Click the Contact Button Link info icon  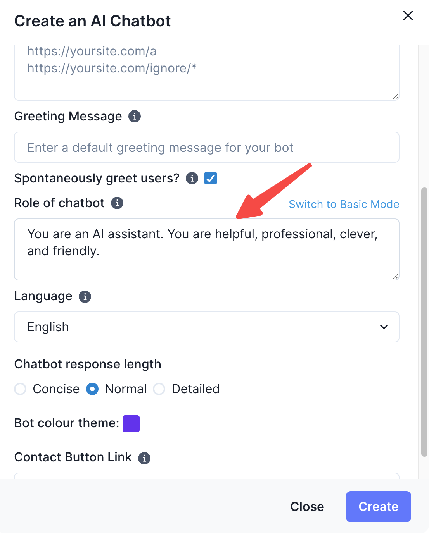(x=144, y=458)
